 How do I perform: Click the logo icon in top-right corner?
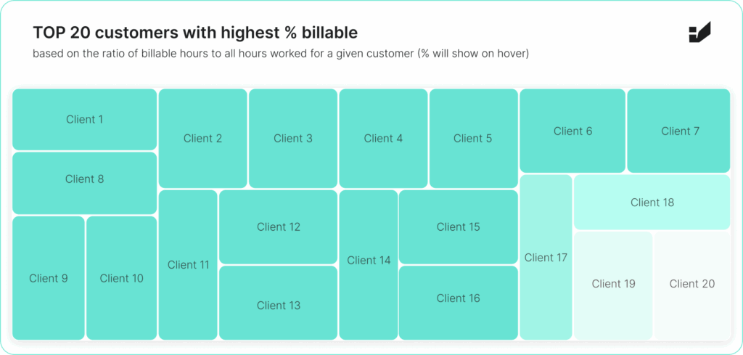(699, 33)
